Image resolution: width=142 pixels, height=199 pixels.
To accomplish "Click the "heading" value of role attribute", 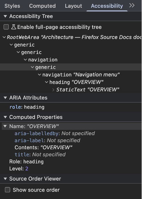I will pos(34,107).
